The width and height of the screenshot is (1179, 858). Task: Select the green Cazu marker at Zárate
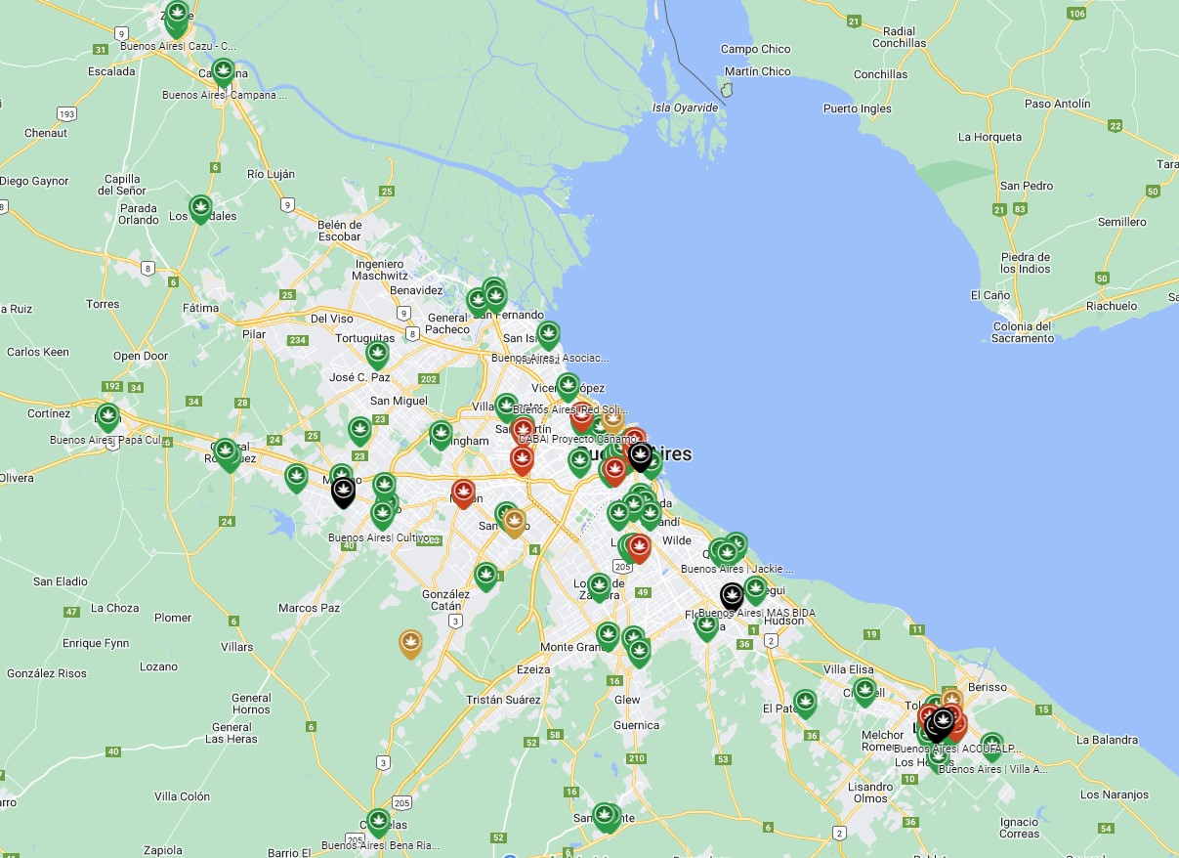point(177,16)
